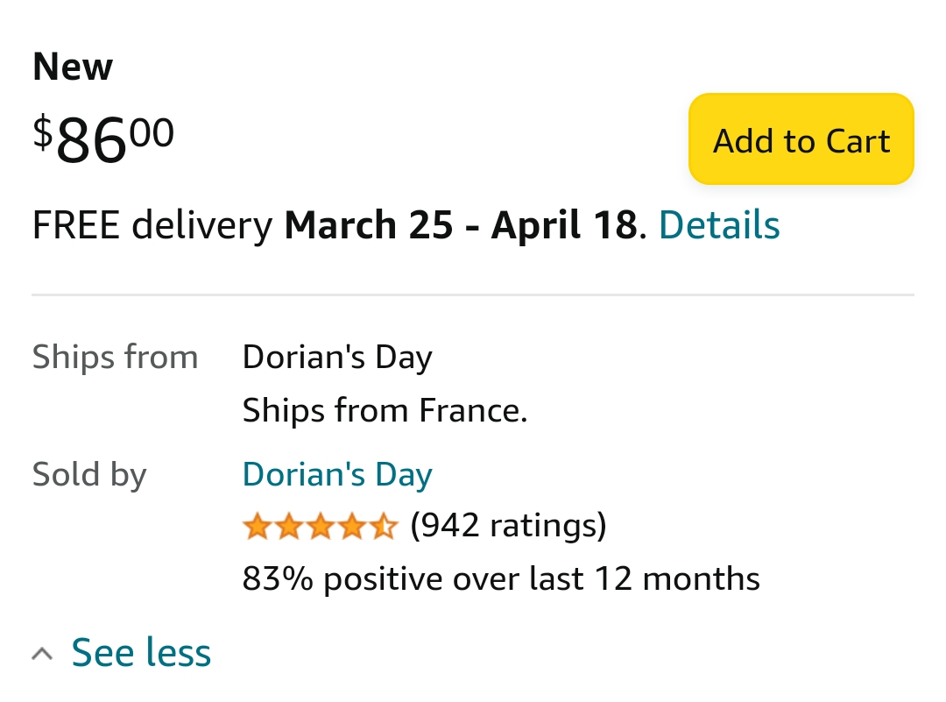Click the Ships from France text

(385, 410)
